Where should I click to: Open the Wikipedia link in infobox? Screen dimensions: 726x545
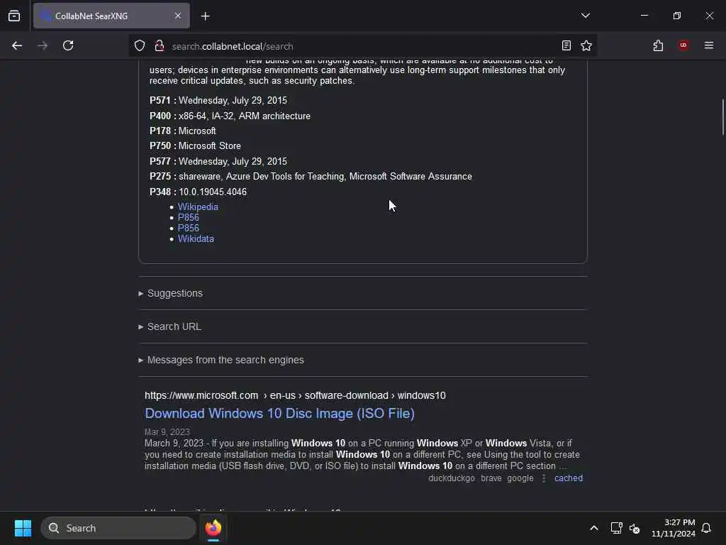(198, 207)
